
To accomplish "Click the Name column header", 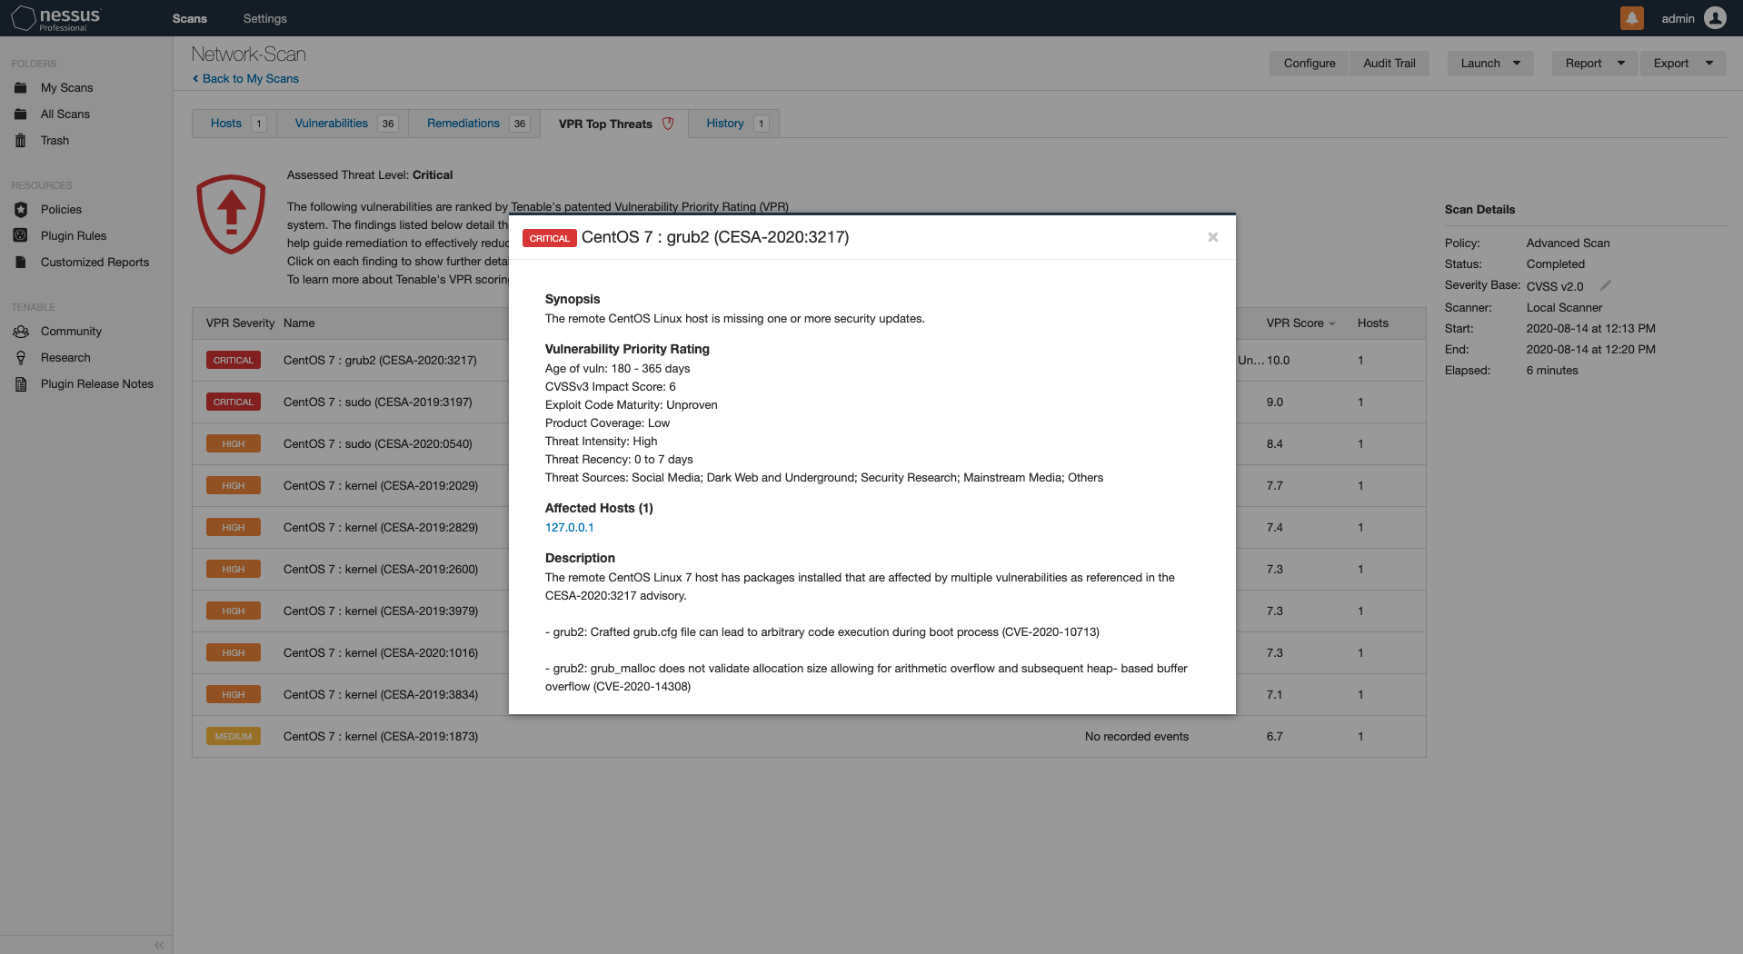I will [299, 323].
